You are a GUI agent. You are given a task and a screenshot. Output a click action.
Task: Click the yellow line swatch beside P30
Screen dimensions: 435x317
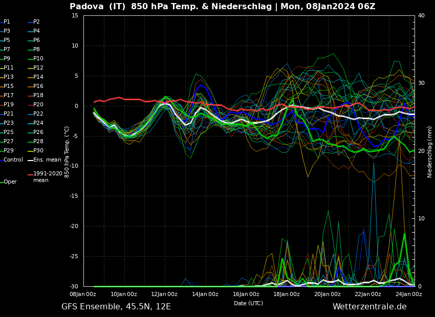[30, 151]
